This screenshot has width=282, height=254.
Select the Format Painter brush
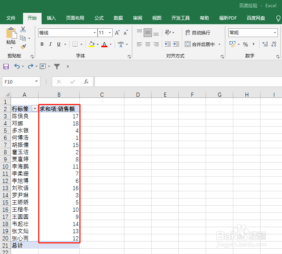[23, 46]
